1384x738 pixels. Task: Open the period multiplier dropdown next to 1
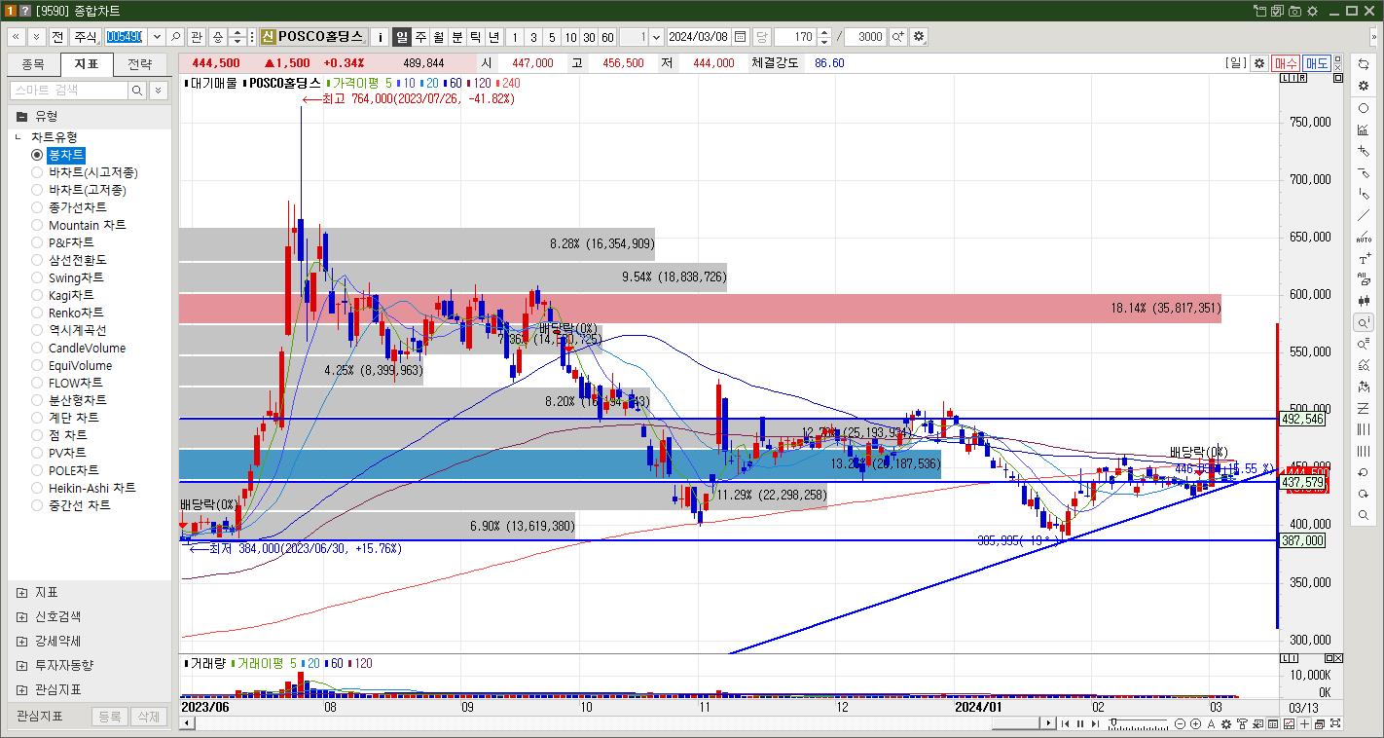click(x=655, y=37)
